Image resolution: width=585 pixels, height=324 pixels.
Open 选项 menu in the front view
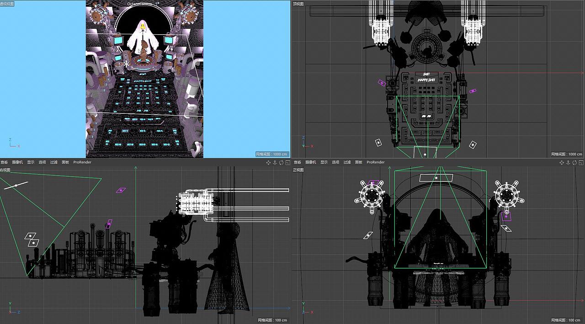click(336, 162)
